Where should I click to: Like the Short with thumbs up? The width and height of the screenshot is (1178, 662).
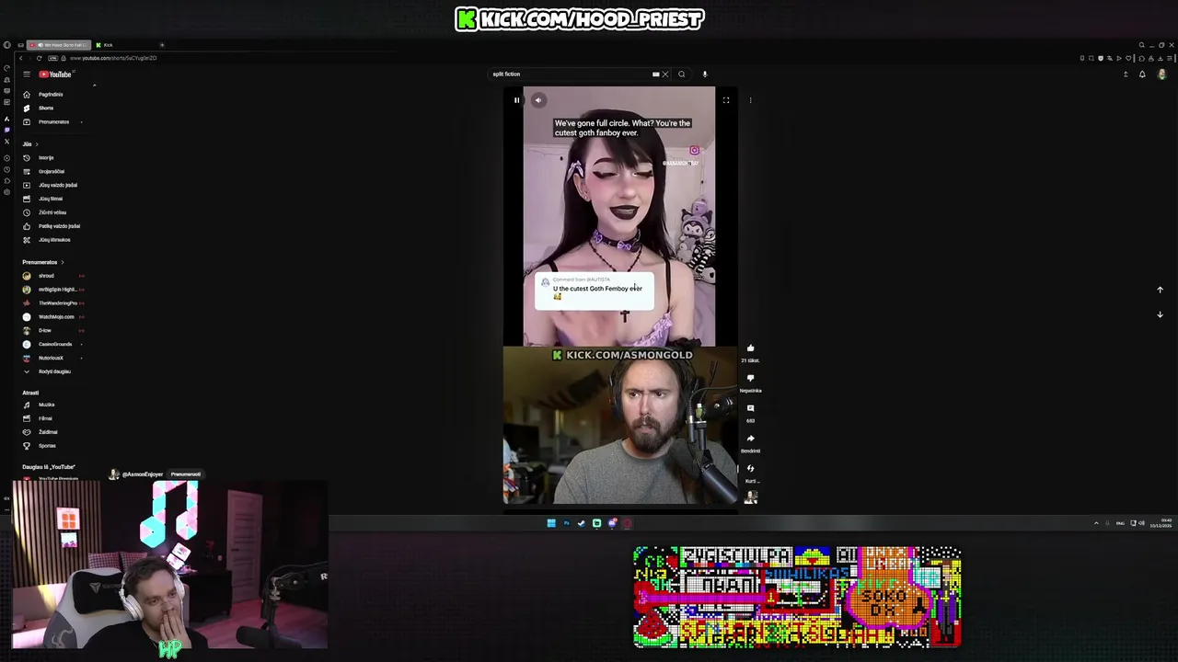pos(750,348)
